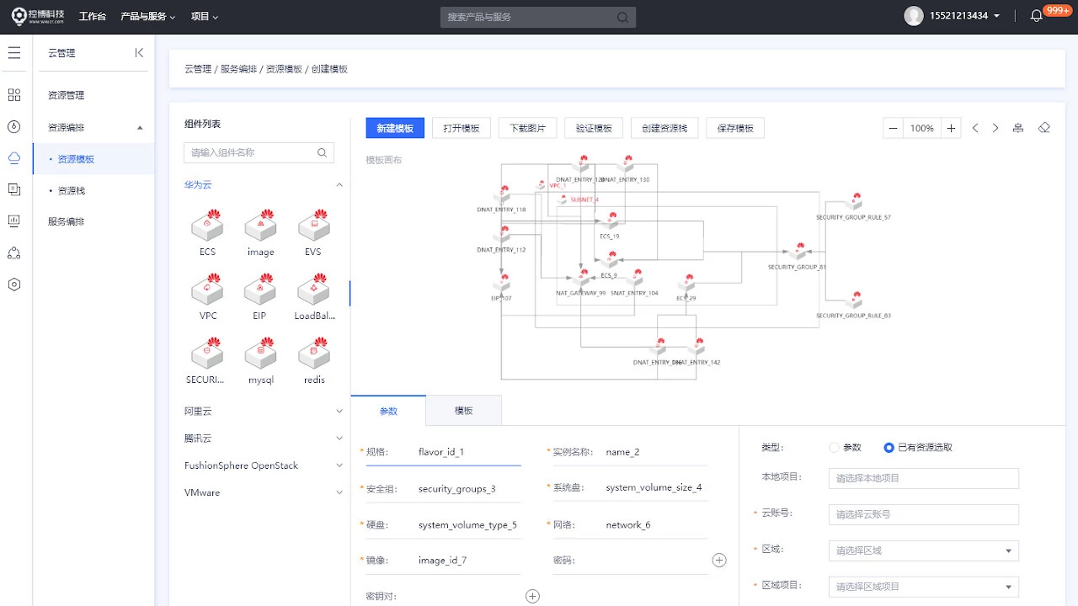Screen dimensions: 1078x606
Task: Open the 项目 dropdown menu
Action: [x=205, y=16]
